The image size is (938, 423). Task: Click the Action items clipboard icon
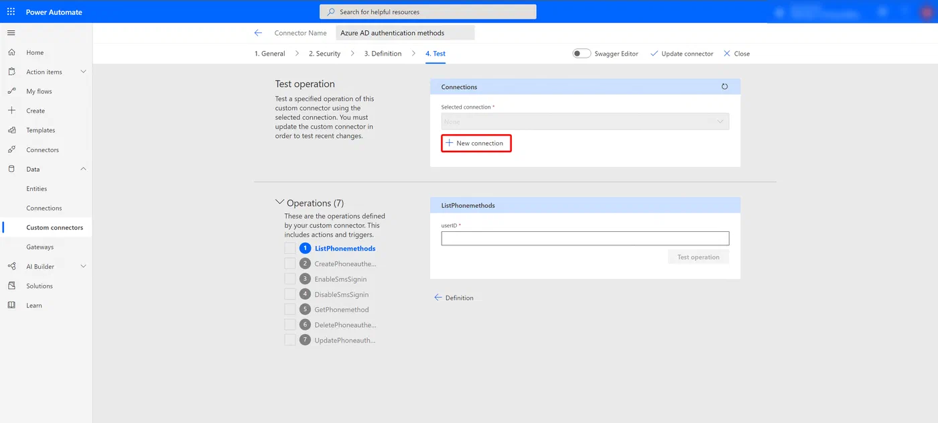tap(11, 72)
